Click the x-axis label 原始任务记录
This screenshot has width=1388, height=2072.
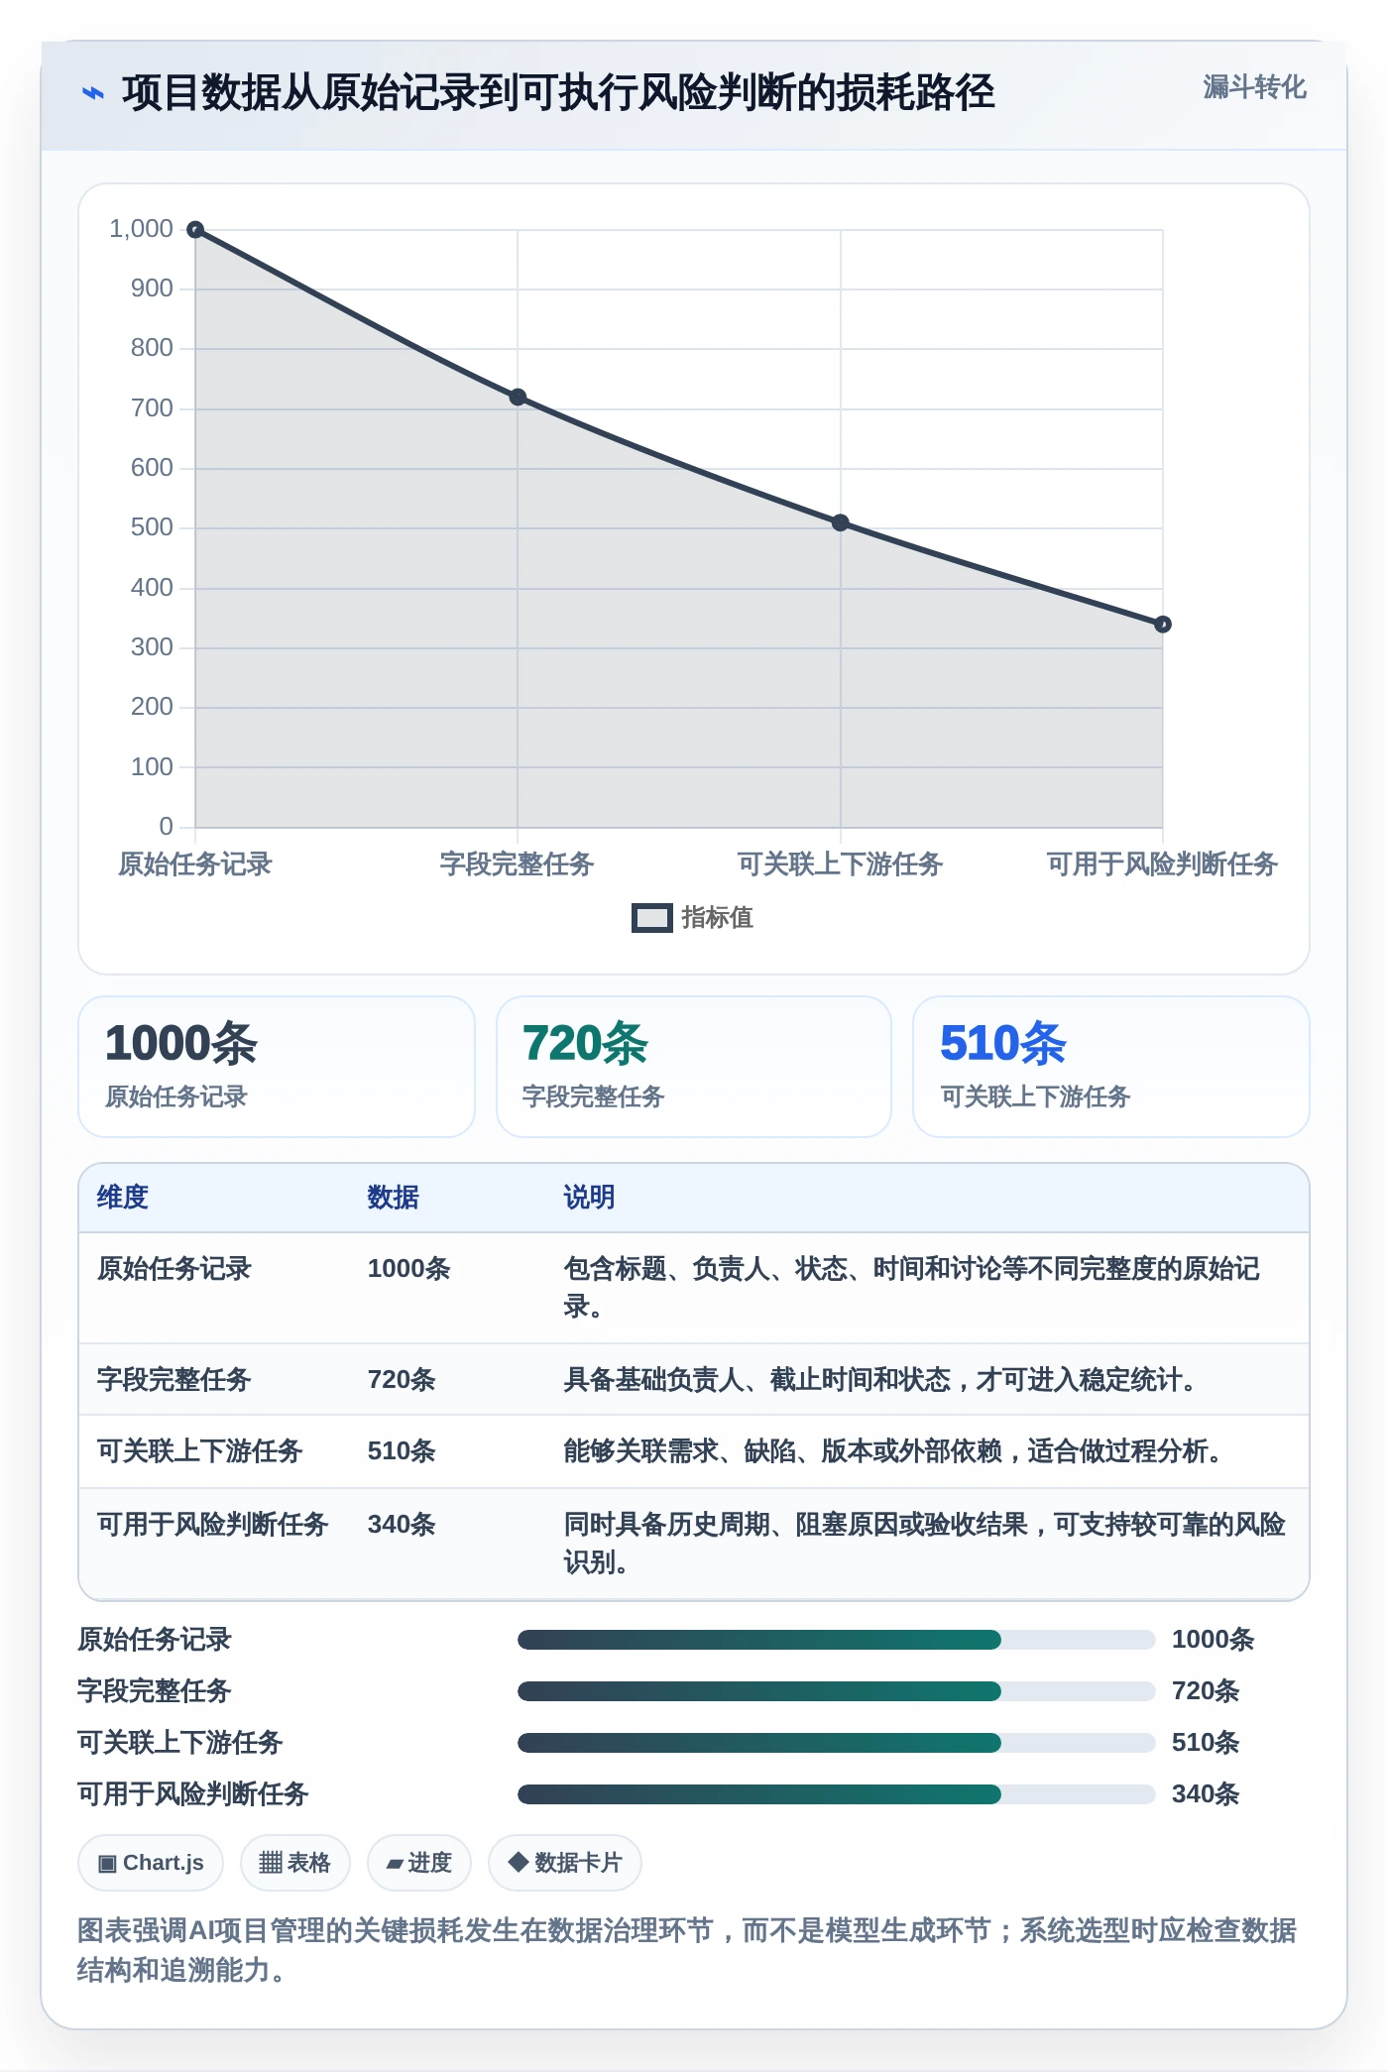tap(195, 864)
